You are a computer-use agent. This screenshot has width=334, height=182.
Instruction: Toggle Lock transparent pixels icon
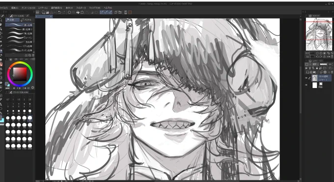(x=320, y=68)
